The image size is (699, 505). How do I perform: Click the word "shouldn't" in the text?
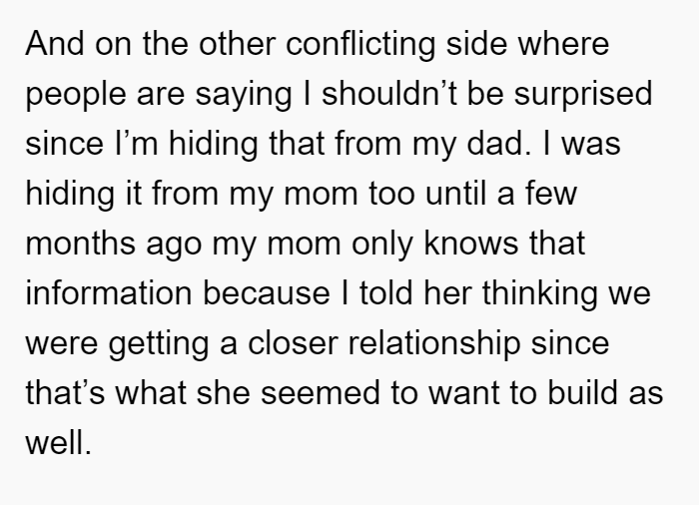(x=389, y=94)
